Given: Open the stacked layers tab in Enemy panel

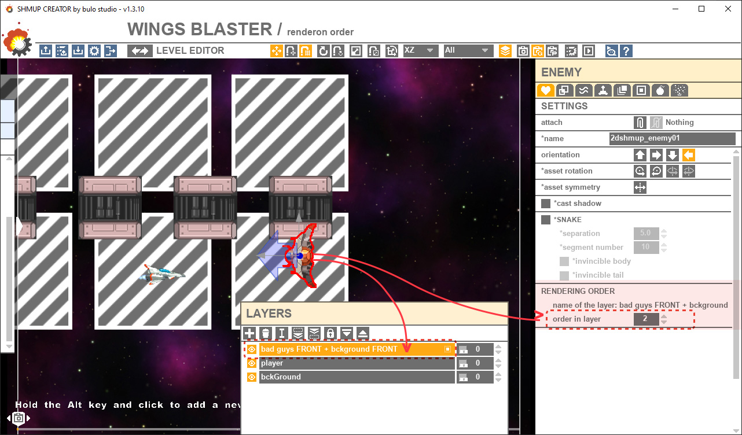Looking at the screenshot, I should pyautogui.click(x=622, y=90).
